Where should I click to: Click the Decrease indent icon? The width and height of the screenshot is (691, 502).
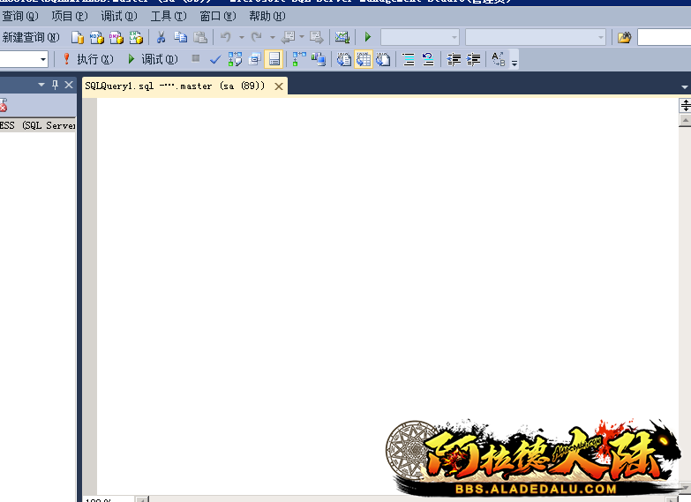click(x=454, y=59)
